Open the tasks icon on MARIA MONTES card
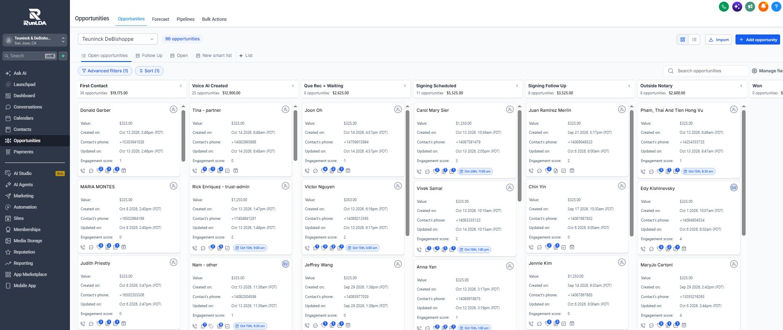 tap(116, 246)
